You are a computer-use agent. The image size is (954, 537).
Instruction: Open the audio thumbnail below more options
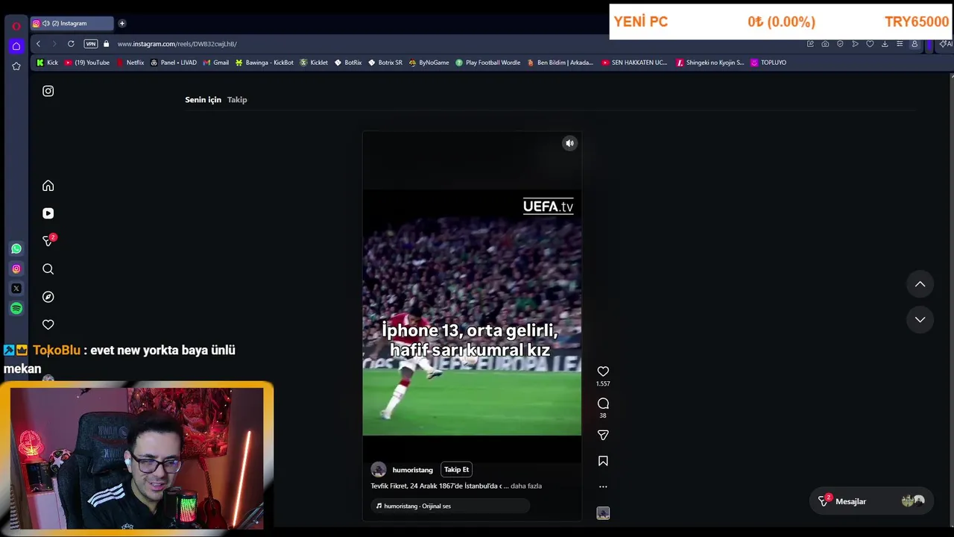tap(603, 513)
